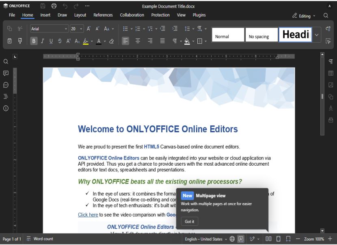This screenshot has width=337, height=245.
Task: Open Text Art settings in the right sidebar
Action: coord(331,108)
